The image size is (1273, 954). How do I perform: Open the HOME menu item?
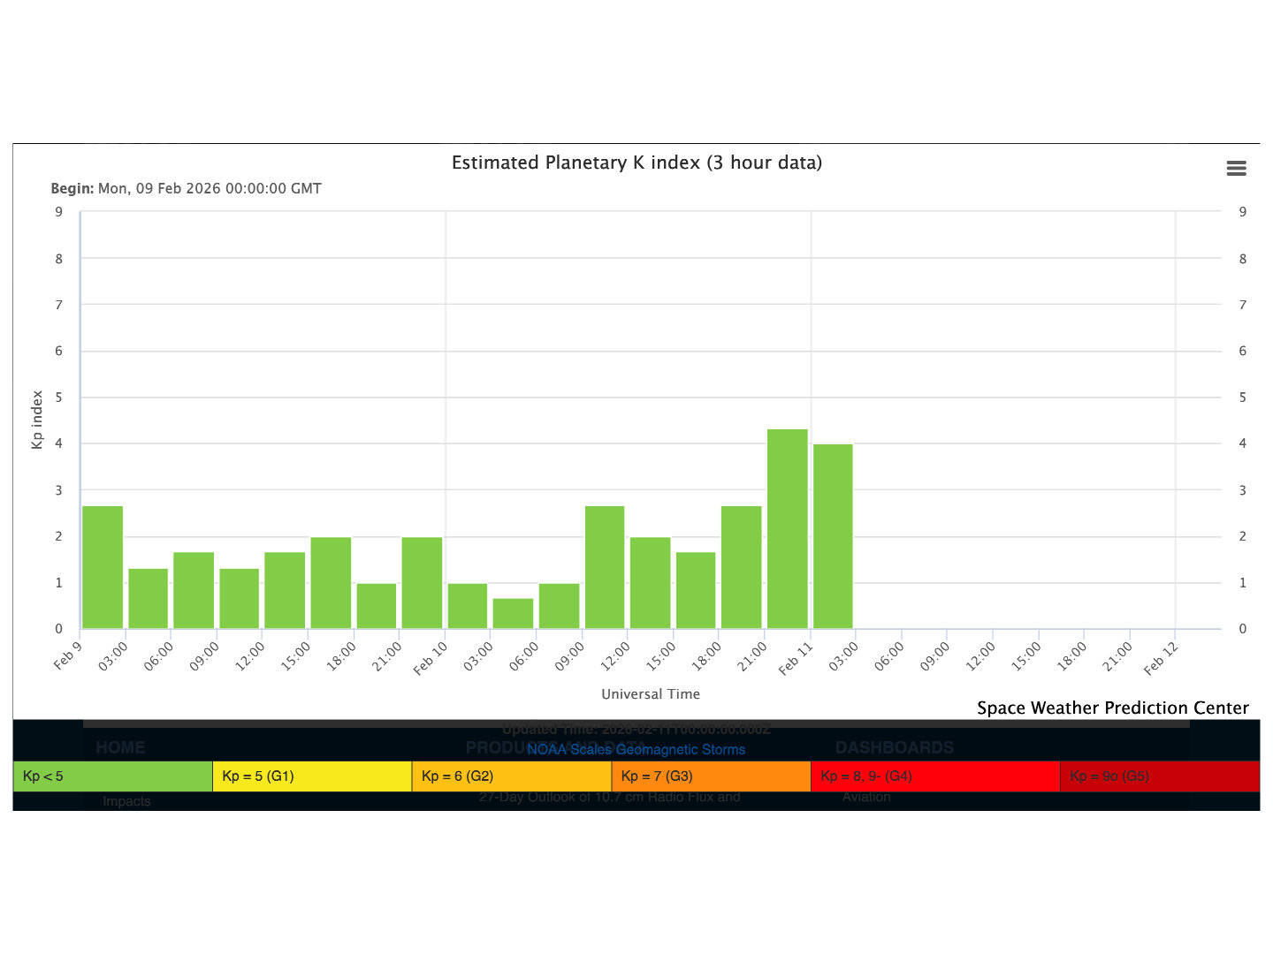(120, 747)
